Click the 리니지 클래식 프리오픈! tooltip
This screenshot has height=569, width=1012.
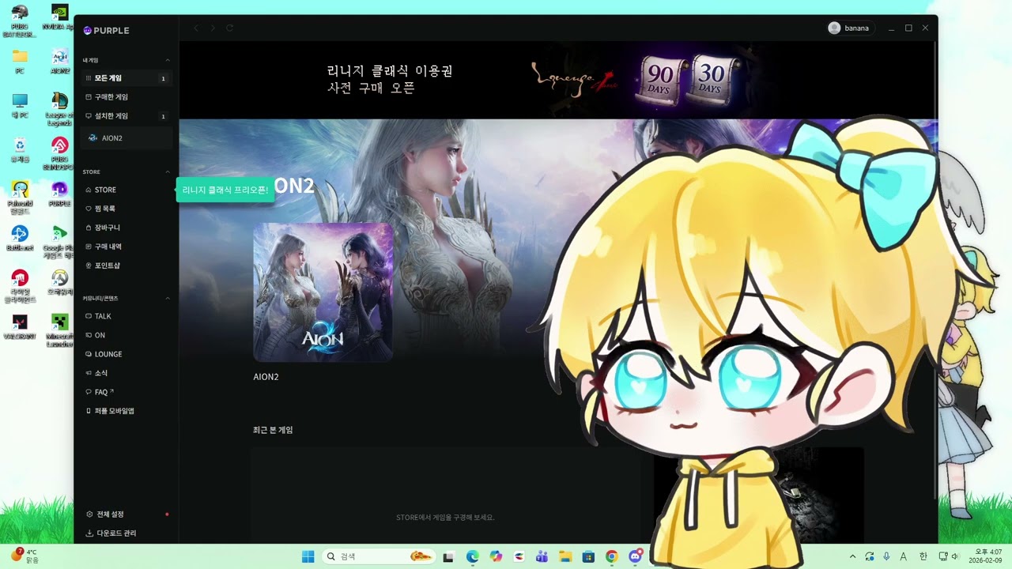pyautogui.click(x=225, y=190)
